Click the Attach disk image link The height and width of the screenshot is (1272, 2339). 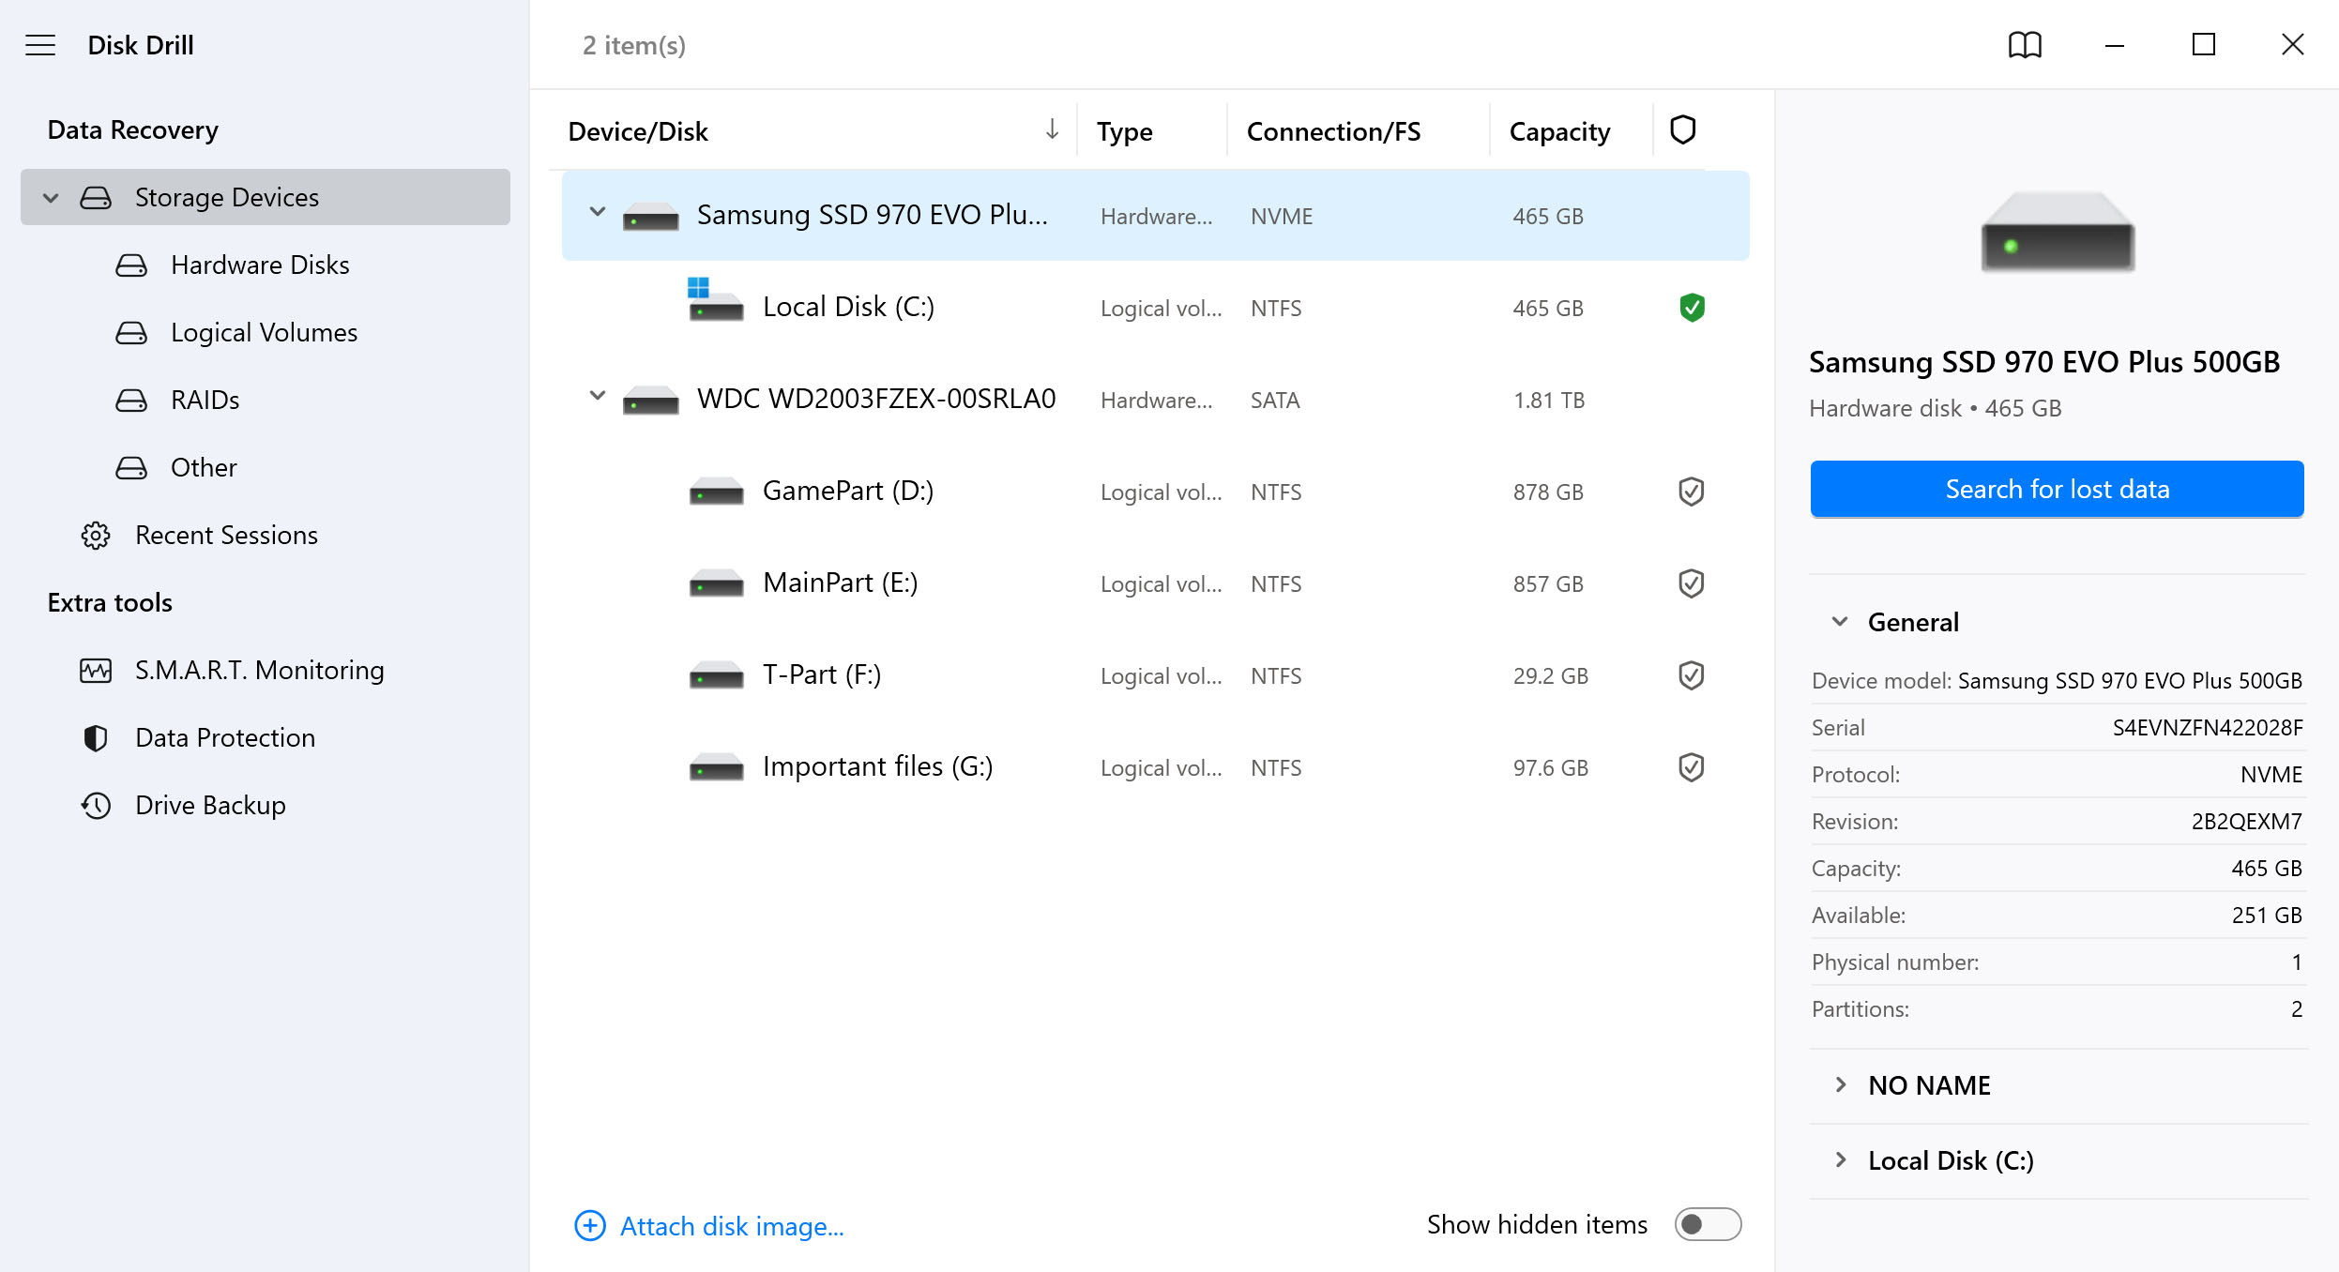coord(731,1226)
